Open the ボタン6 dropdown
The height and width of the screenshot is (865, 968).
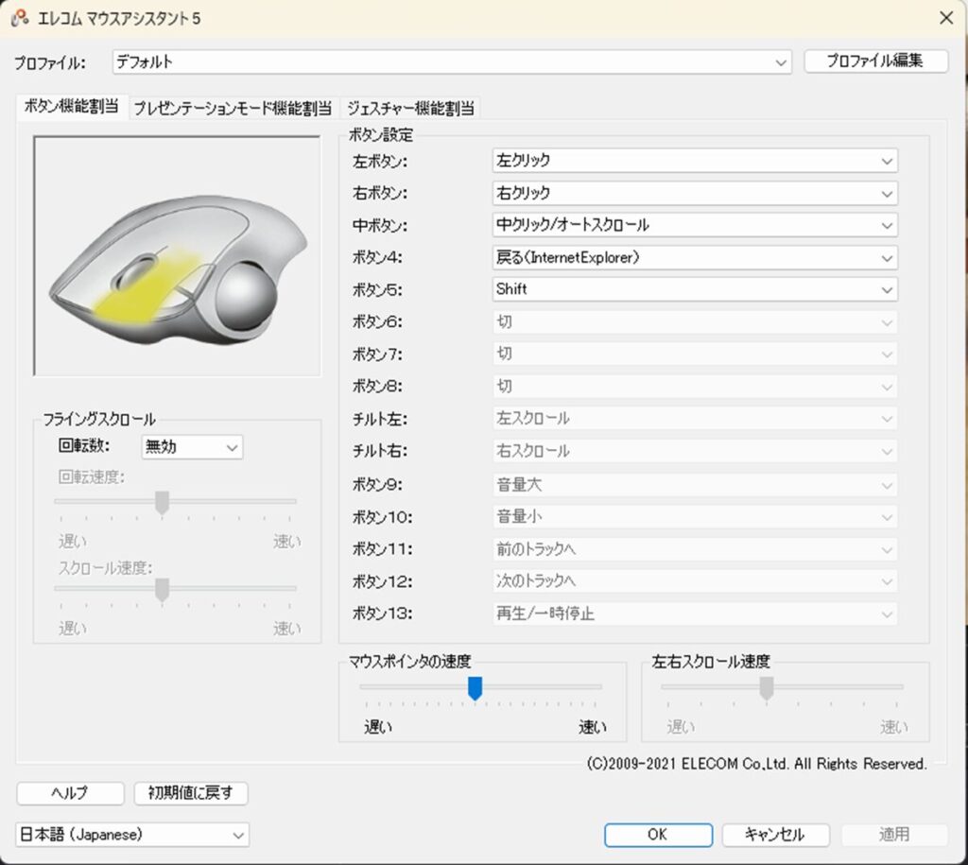coord(695,322)
